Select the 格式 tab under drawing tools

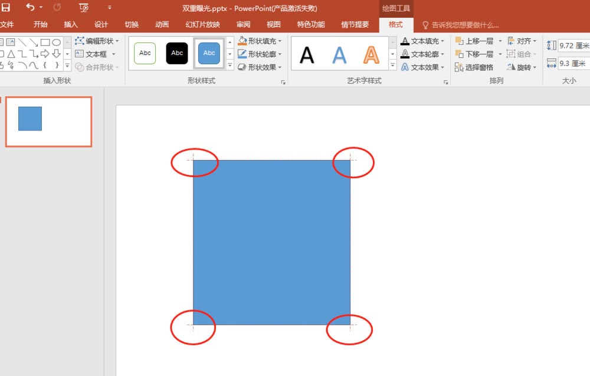395,24
